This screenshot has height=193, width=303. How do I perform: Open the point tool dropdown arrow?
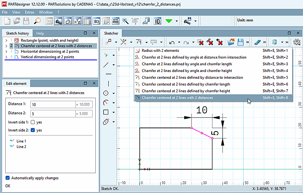[114, 55]
